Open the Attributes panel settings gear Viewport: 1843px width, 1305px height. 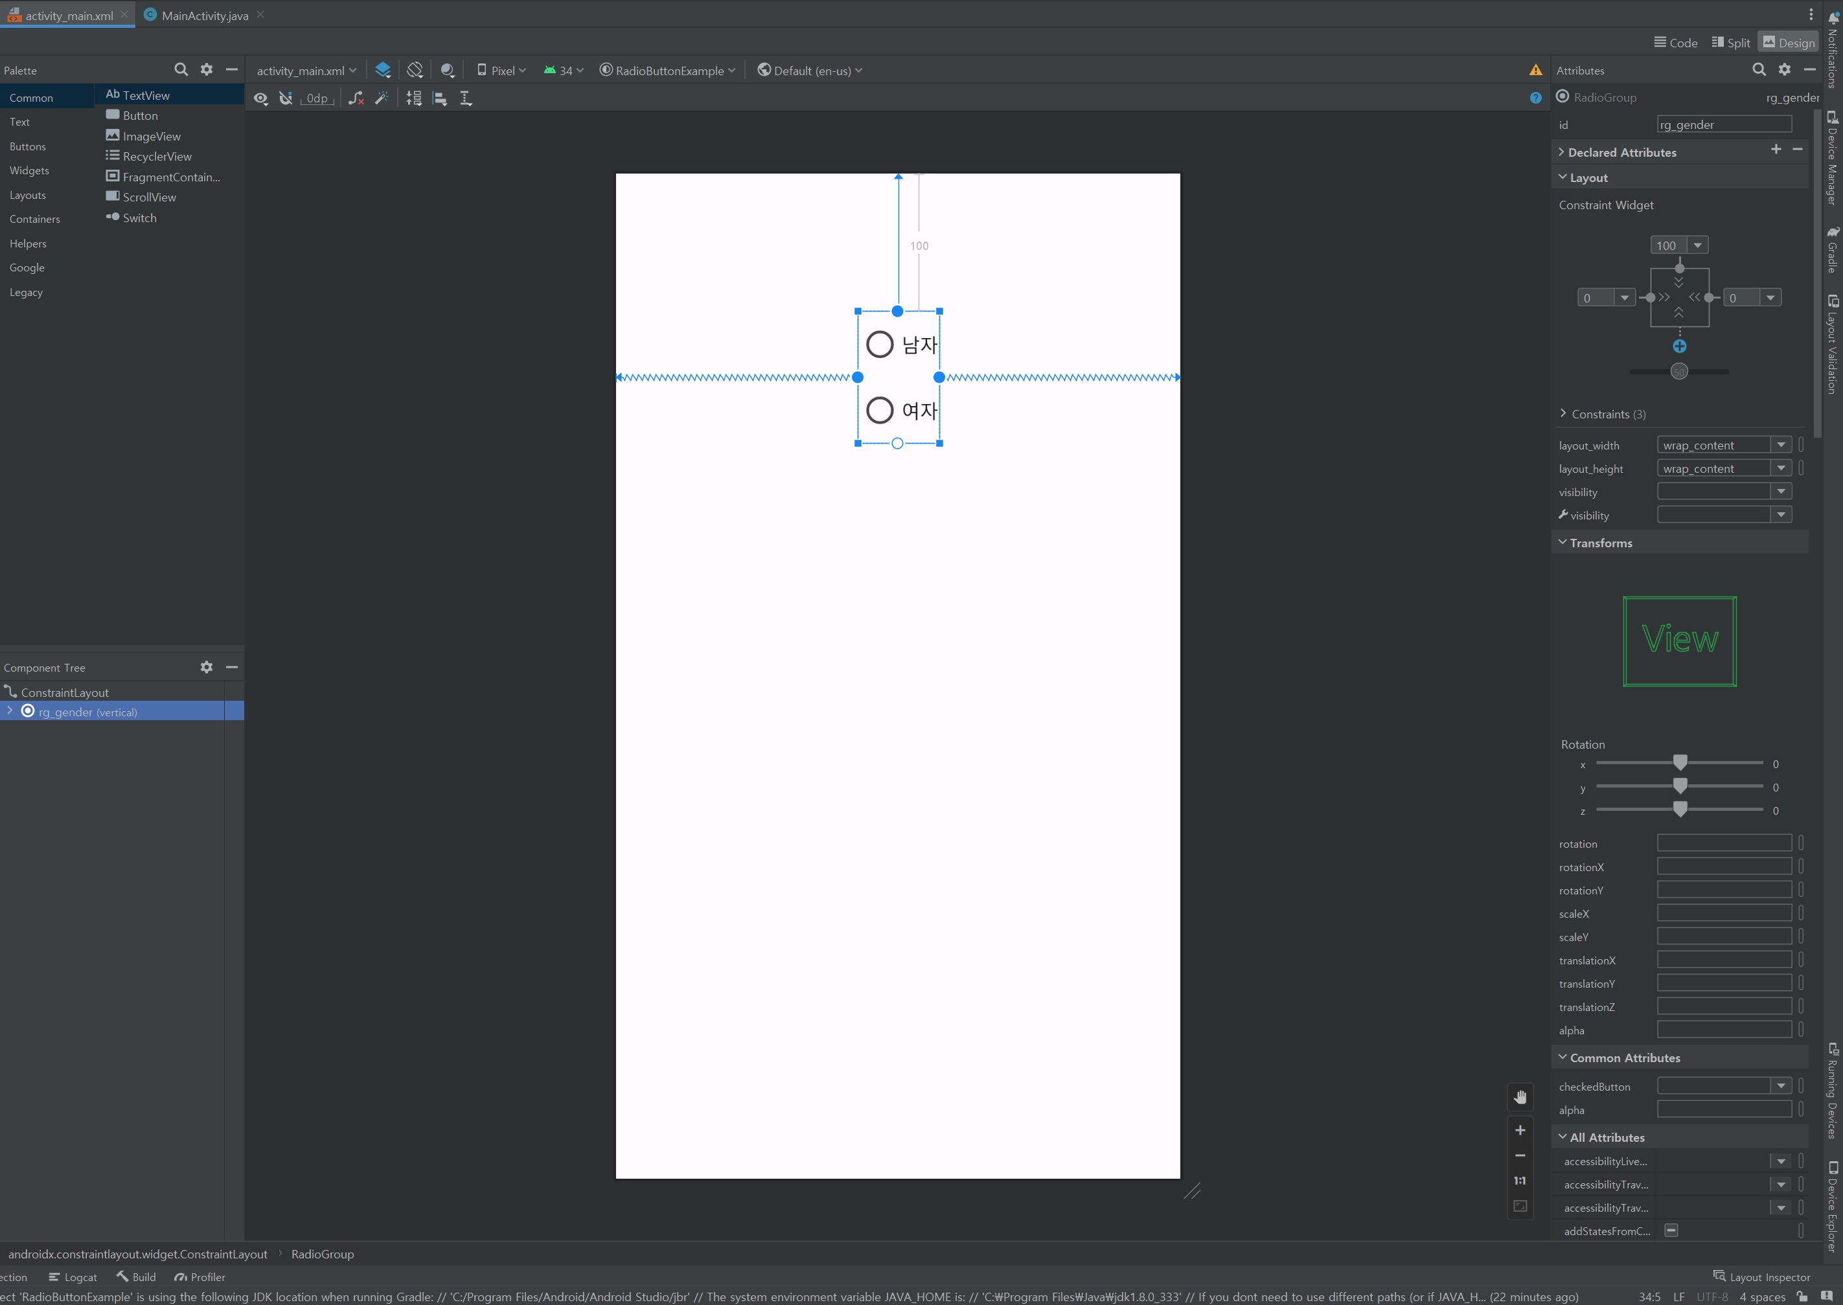1784,70
